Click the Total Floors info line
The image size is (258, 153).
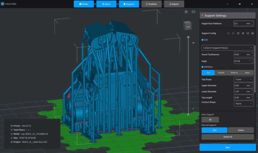[21, 130]
